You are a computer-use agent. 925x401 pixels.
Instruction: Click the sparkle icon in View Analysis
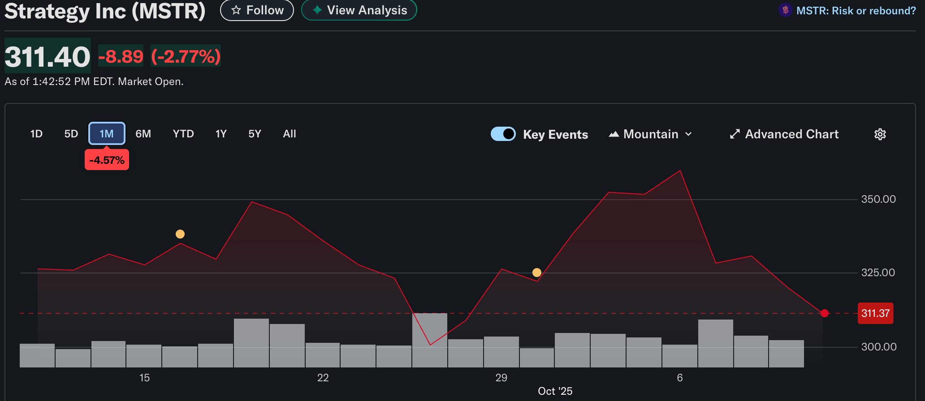(317, 10)
